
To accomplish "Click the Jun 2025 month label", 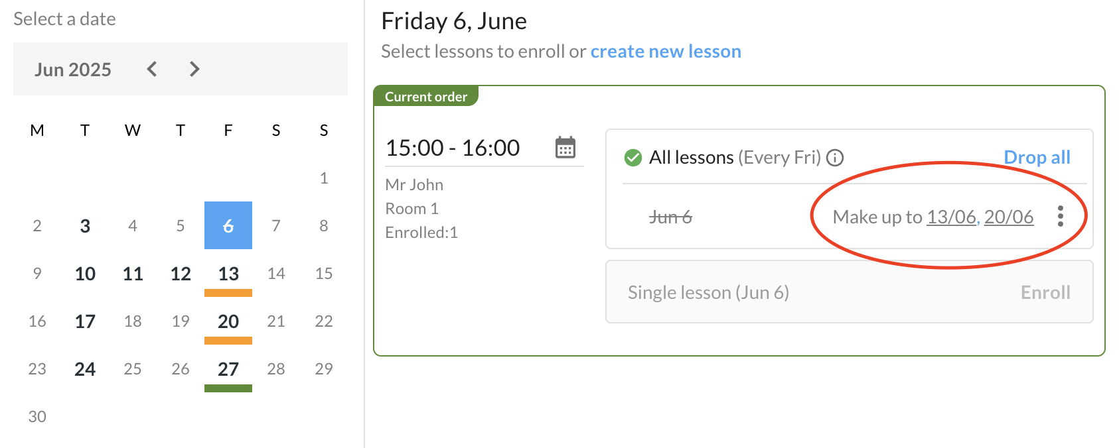I will (x=73, y=70).
